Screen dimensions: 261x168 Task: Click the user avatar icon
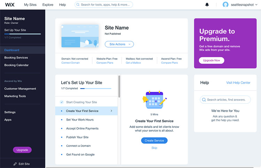[x=226, y=5]
